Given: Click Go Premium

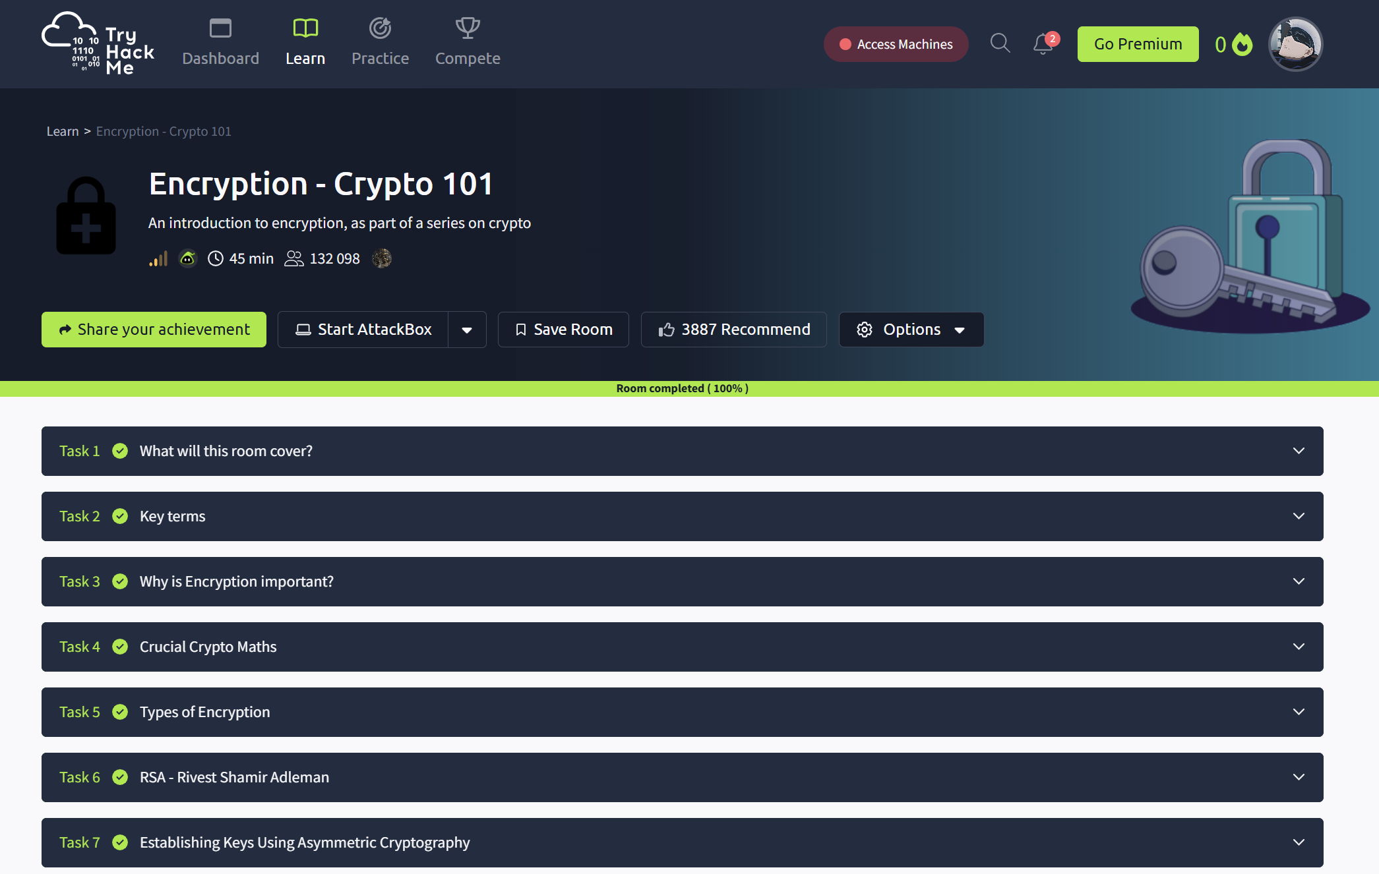Looking at the screenshot, I should [1137, 44].
